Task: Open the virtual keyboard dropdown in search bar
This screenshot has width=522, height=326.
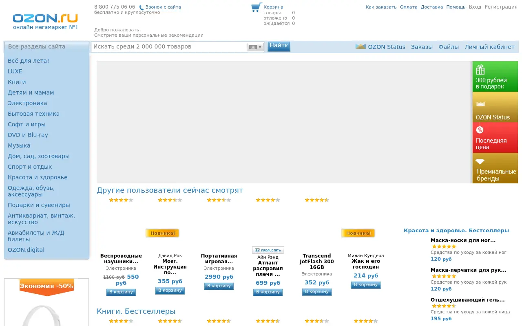Action: [255, 47]
